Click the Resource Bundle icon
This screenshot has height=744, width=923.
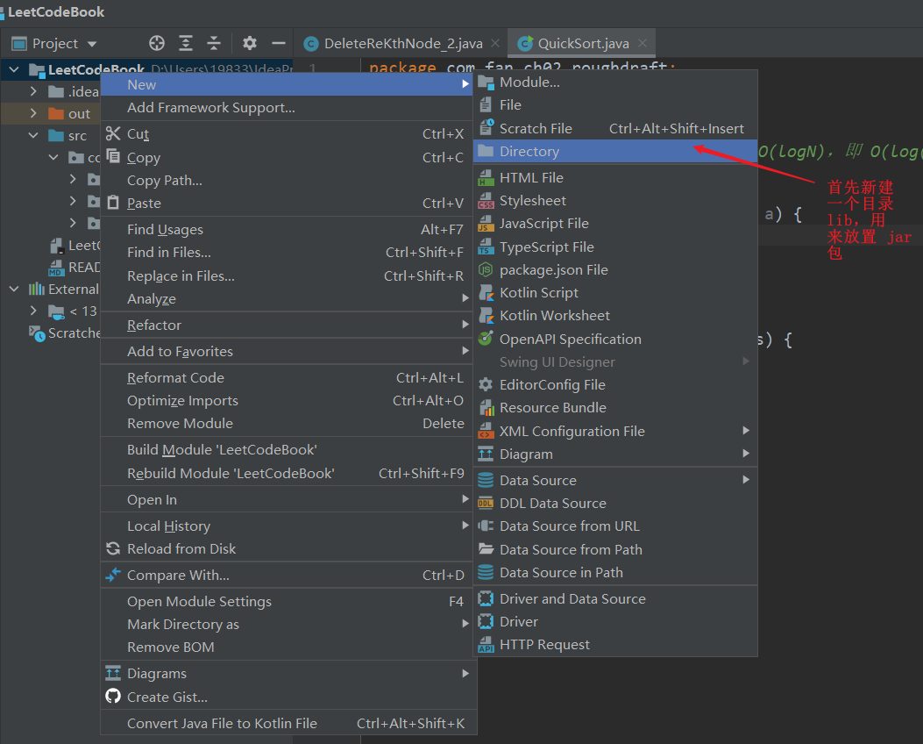[486, 408]
